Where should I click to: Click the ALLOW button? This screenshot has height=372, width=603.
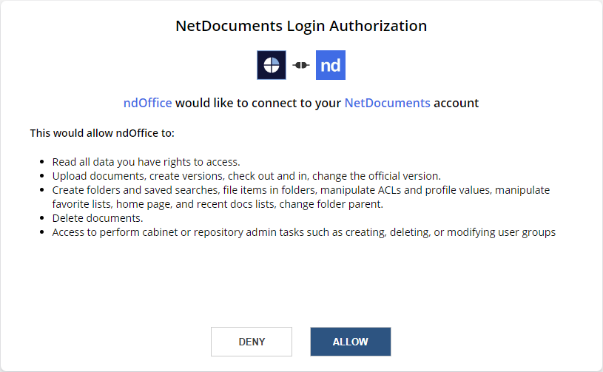click(351, 342)
